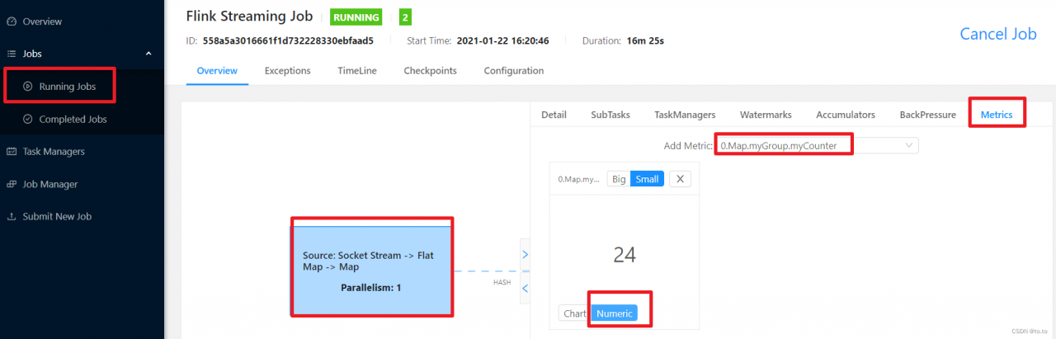The image size is (1056, 339).
Task: Click the Running Jobs play-circle icon
Action: [x=28, y=87]
